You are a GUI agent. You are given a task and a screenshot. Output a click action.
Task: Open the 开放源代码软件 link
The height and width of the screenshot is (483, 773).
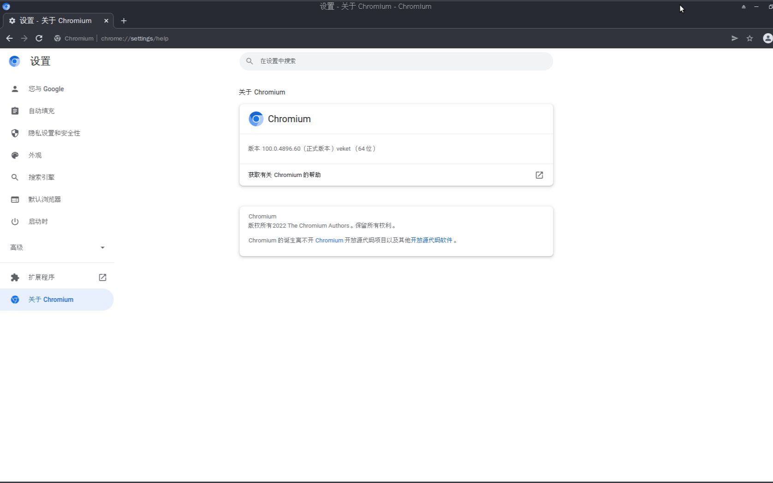[x=431, y=240]
